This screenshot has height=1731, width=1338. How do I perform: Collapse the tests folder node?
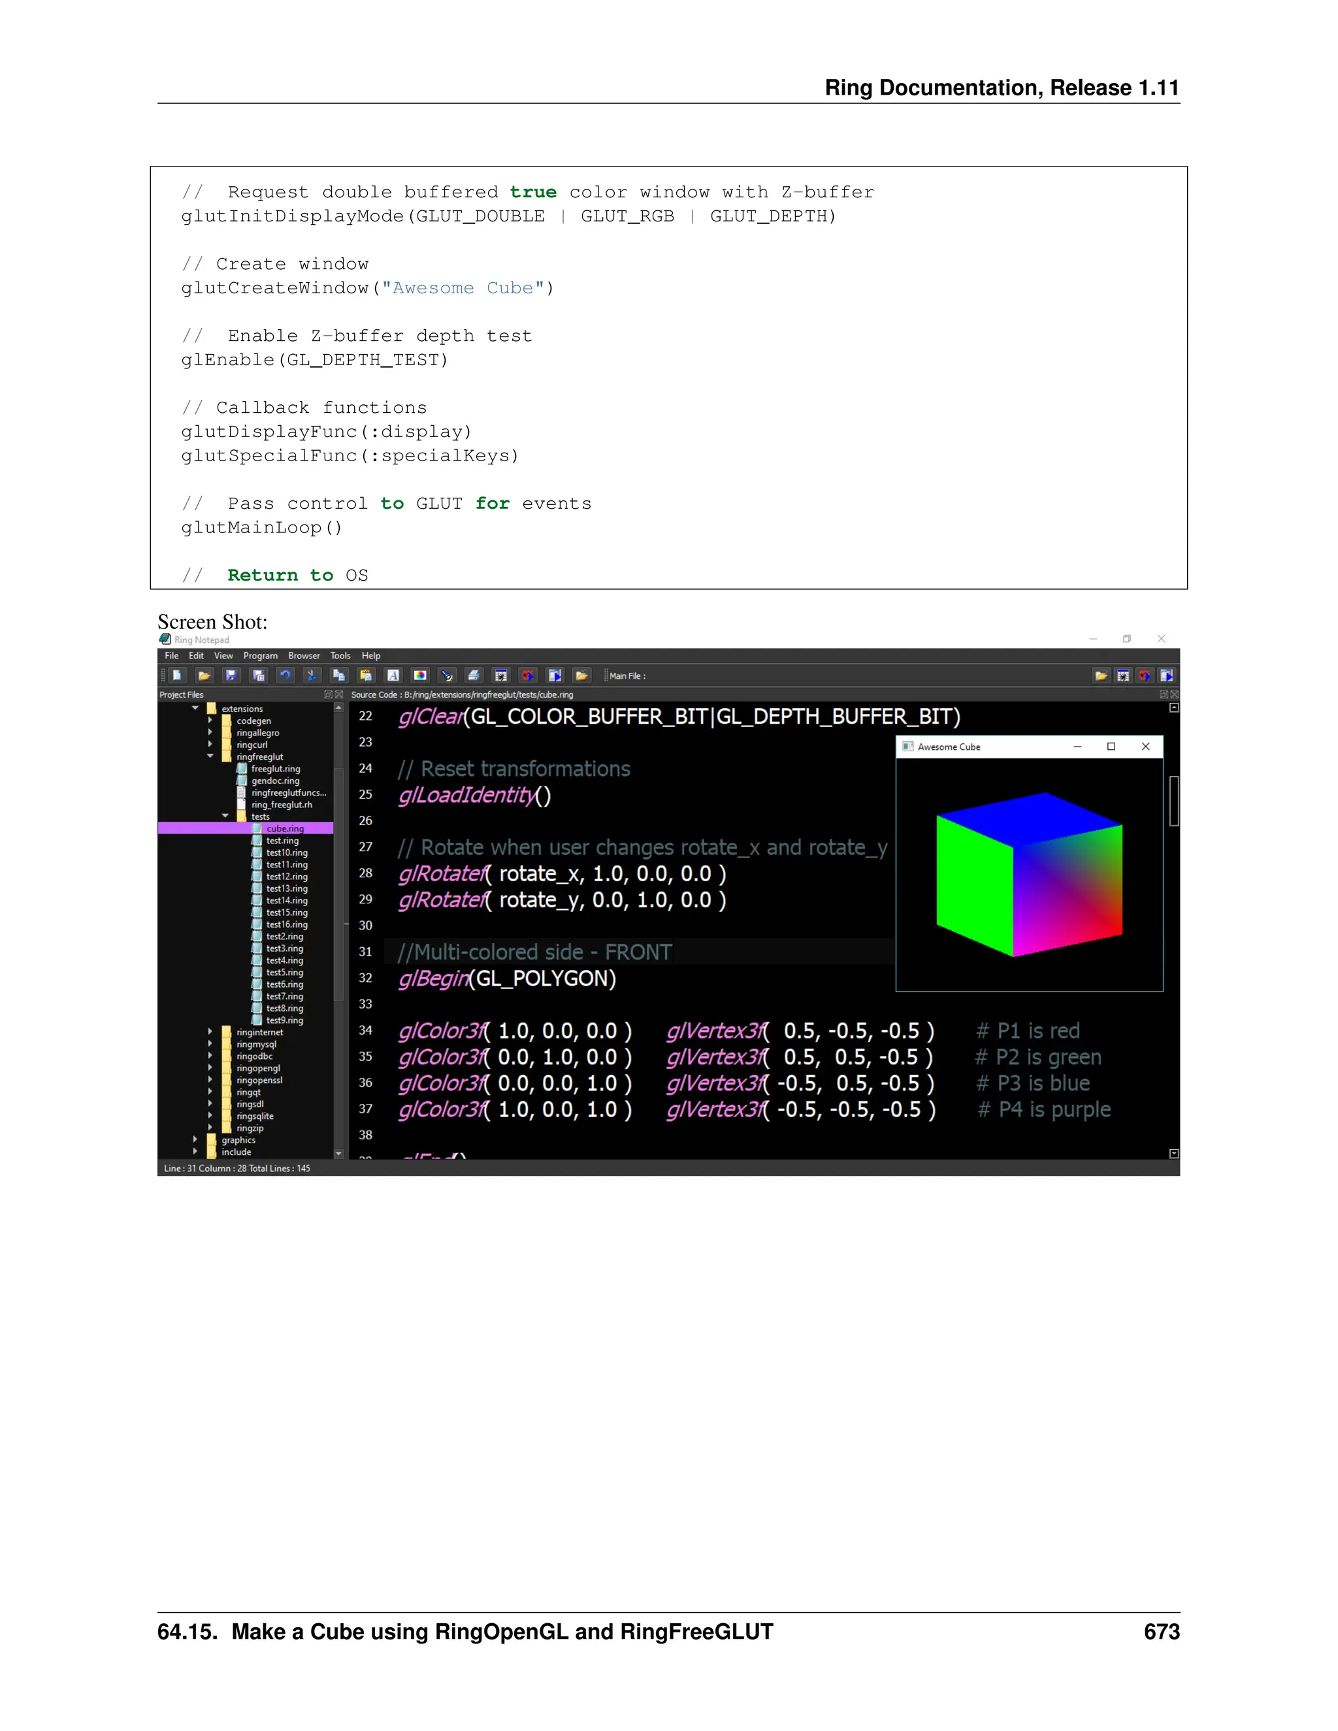click(x=225, y=816)
